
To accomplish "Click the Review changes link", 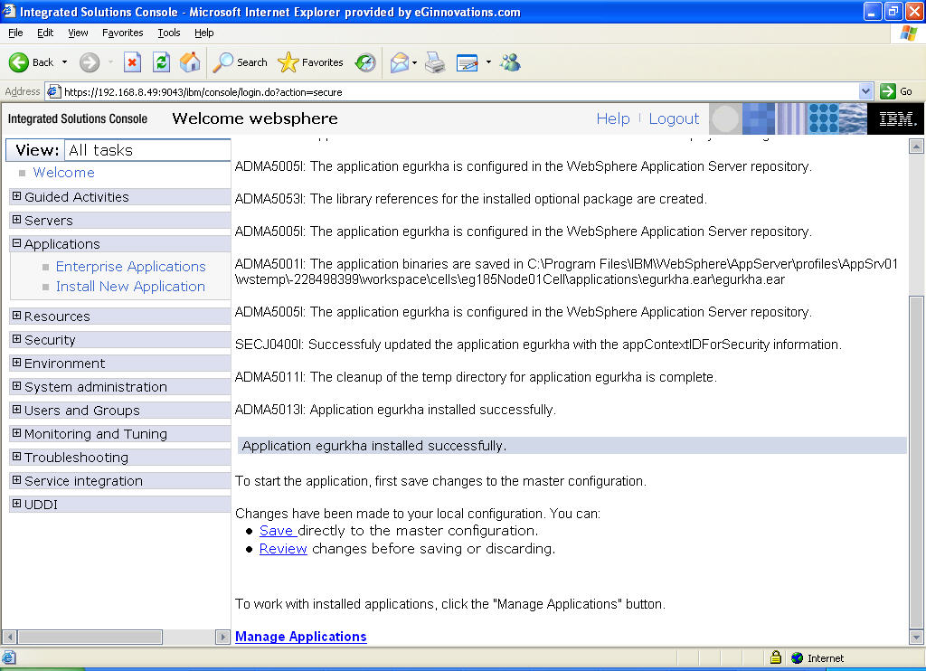I will [283, 549].
